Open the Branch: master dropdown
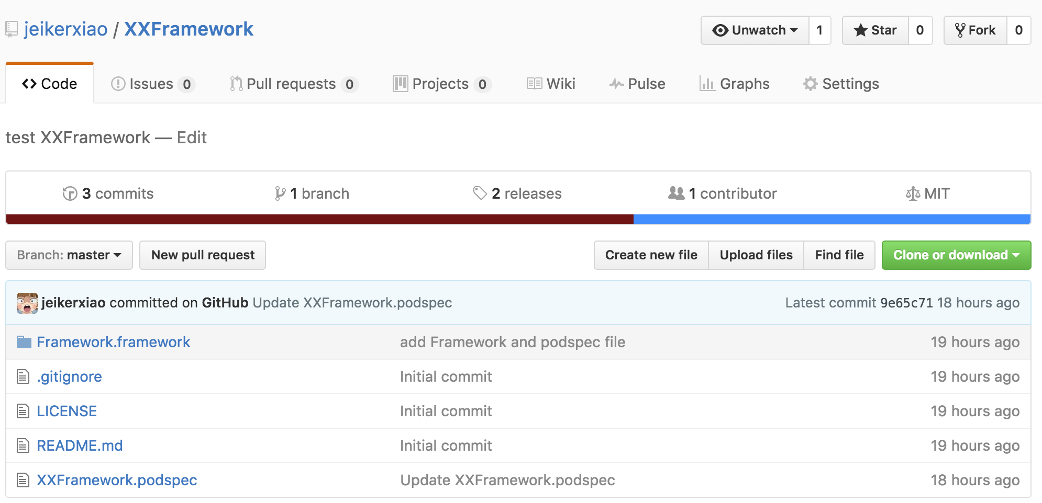The width and height of the screenshot is (1042, 503). point(69,255)
